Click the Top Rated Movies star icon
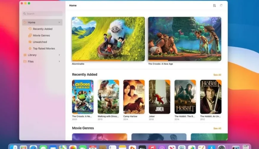The width and height of the screenshot is (259, 149). [30, 48]
